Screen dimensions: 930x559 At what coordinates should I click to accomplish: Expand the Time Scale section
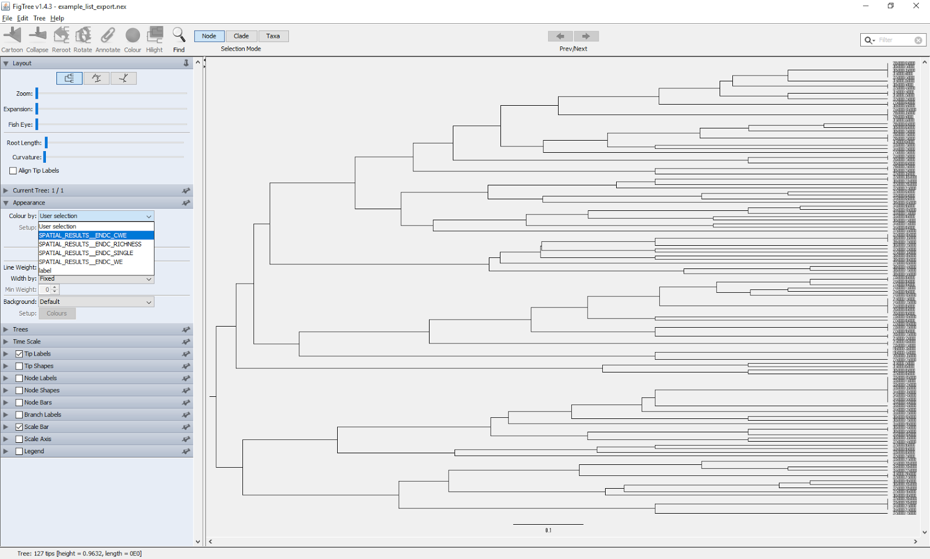6,341
